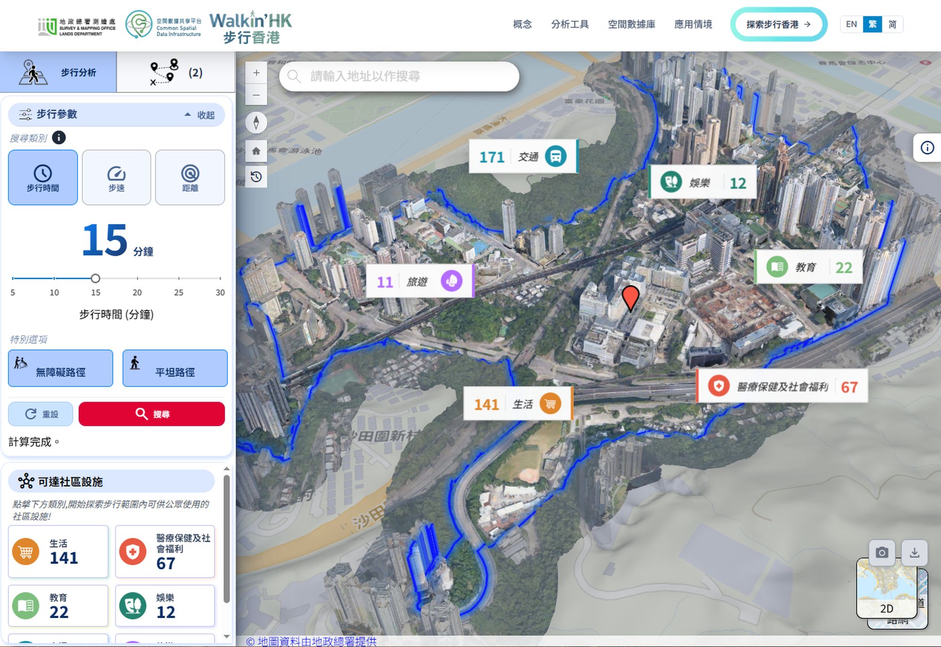Click the 醫療保健及社會福利 67 map label
The height and width of the screenshot is (647, 941).
782,386
